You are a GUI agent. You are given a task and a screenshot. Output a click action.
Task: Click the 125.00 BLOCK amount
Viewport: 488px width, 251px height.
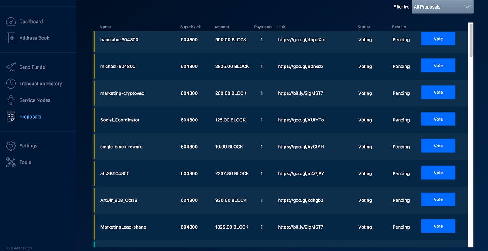coord(230,120)
